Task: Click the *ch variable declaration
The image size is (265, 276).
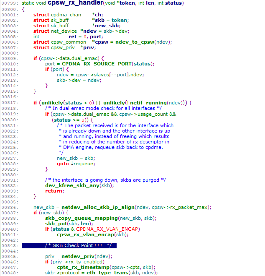Action: pyautogui.click(x=98, y=15)
